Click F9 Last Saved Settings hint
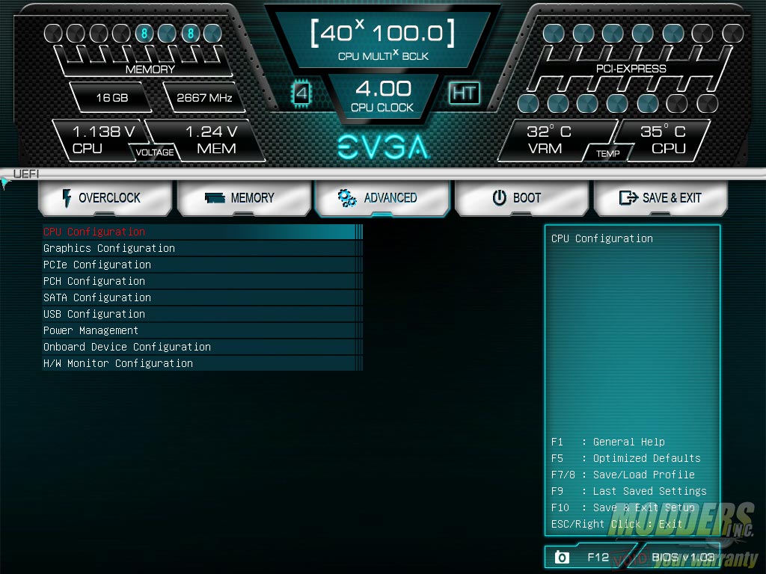766x574 pixels. click(628, 491)
